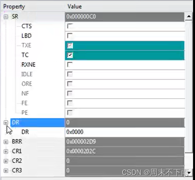Select the RXNE bit label
This screenshot has width=195, height=180.
[28, 65]
